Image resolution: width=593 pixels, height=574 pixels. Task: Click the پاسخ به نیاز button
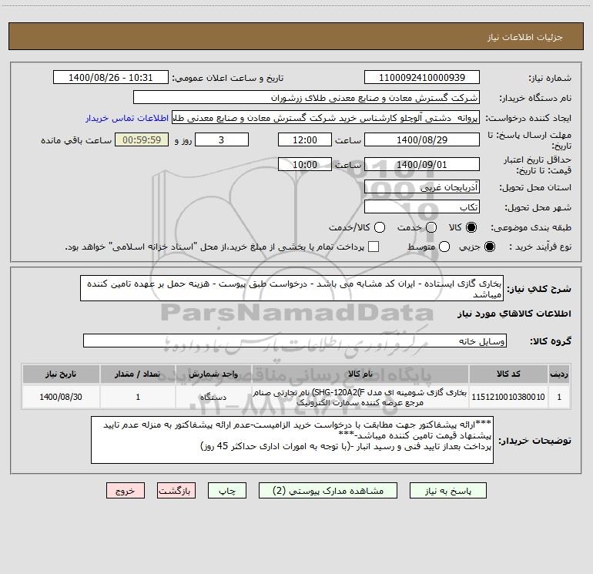(448, 491)
